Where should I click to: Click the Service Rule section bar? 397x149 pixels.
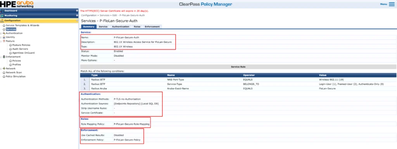[238, 67]
